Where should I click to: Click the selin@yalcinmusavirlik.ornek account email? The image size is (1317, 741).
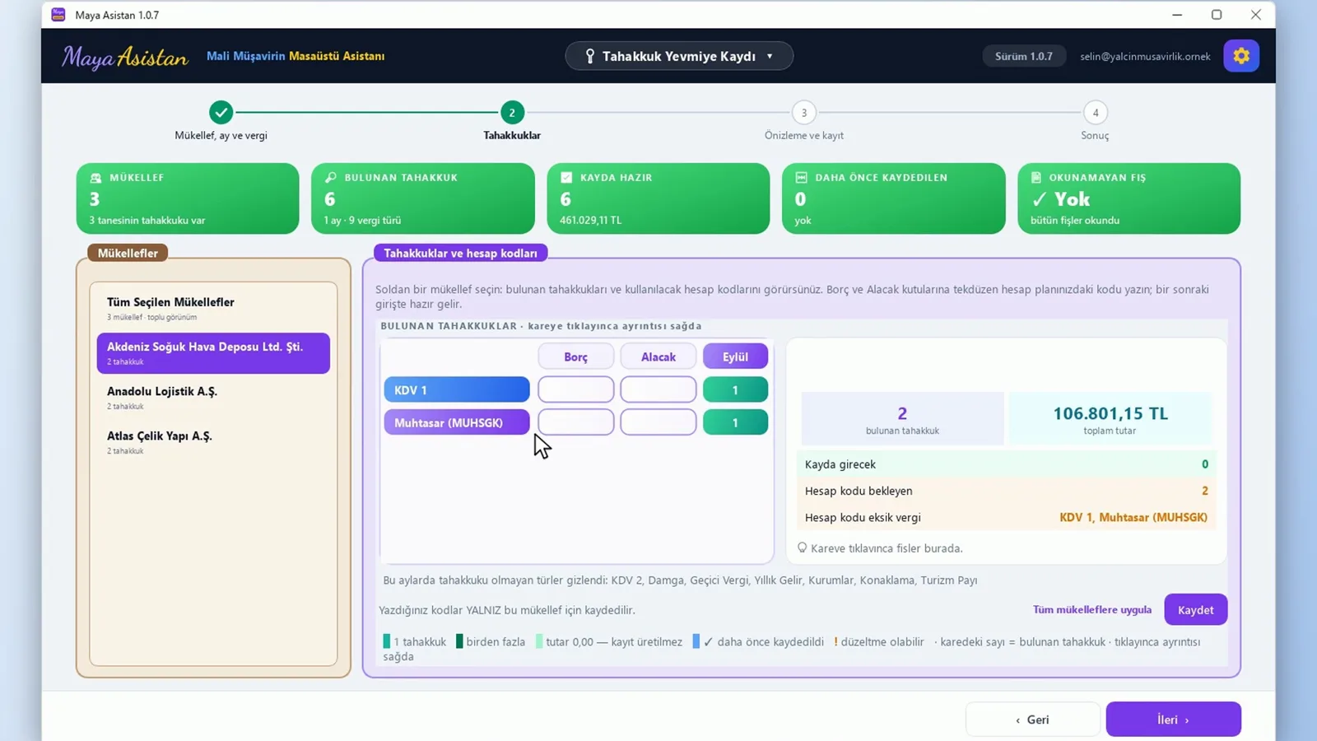click(x=1145, y=56)
